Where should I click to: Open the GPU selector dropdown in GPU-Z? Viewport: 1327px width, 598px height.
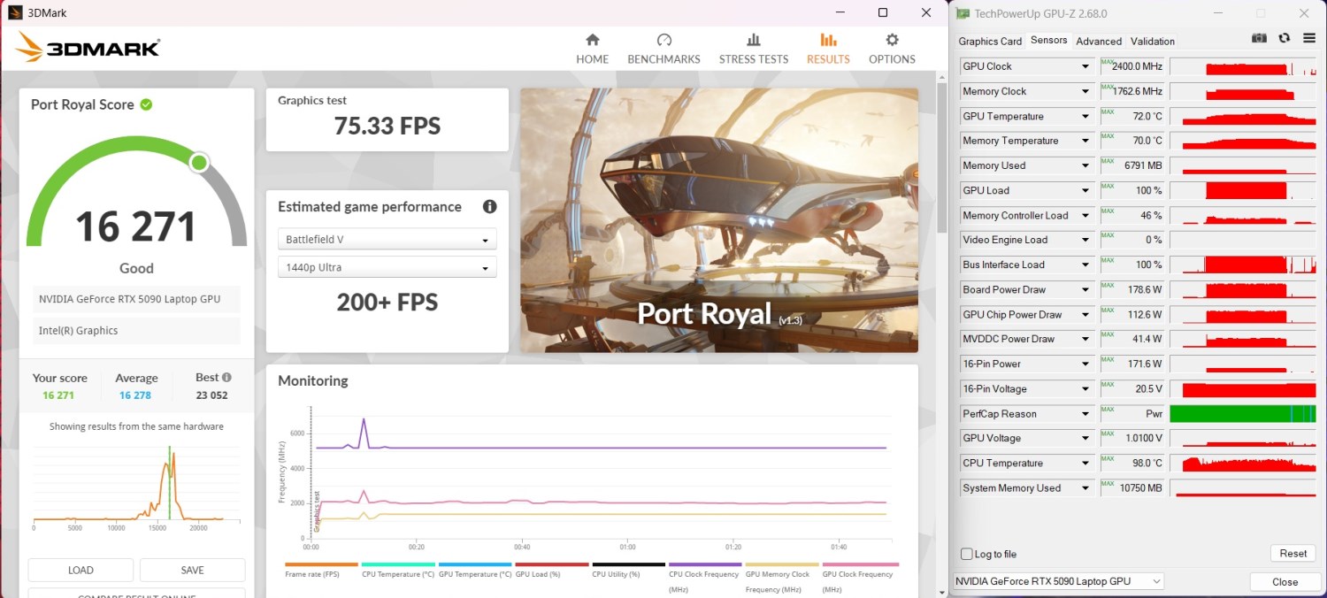(x=1058, y=581)
